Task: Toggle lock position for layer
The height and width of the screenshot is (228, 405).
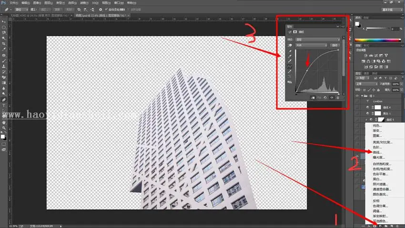Action: tap(374, 90)
